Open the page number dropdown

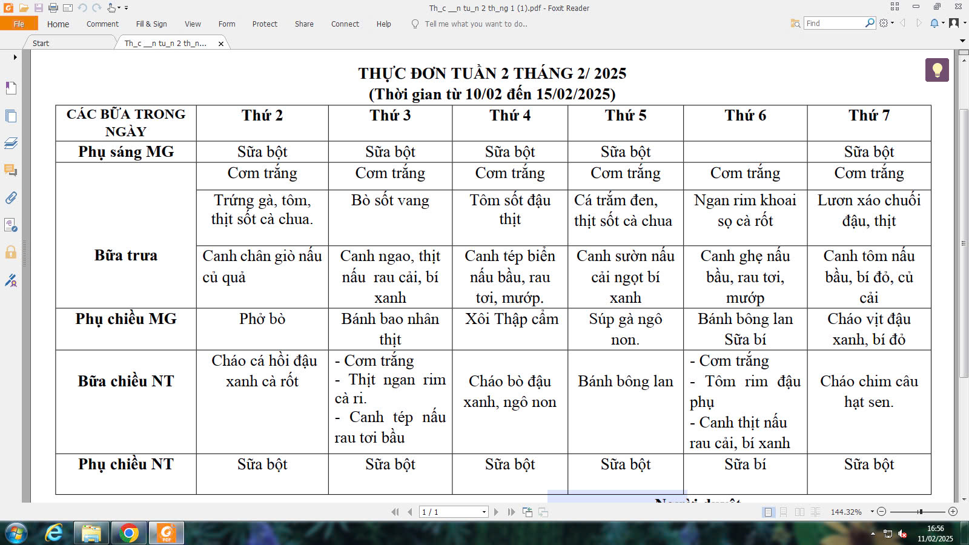coord(484,512)
